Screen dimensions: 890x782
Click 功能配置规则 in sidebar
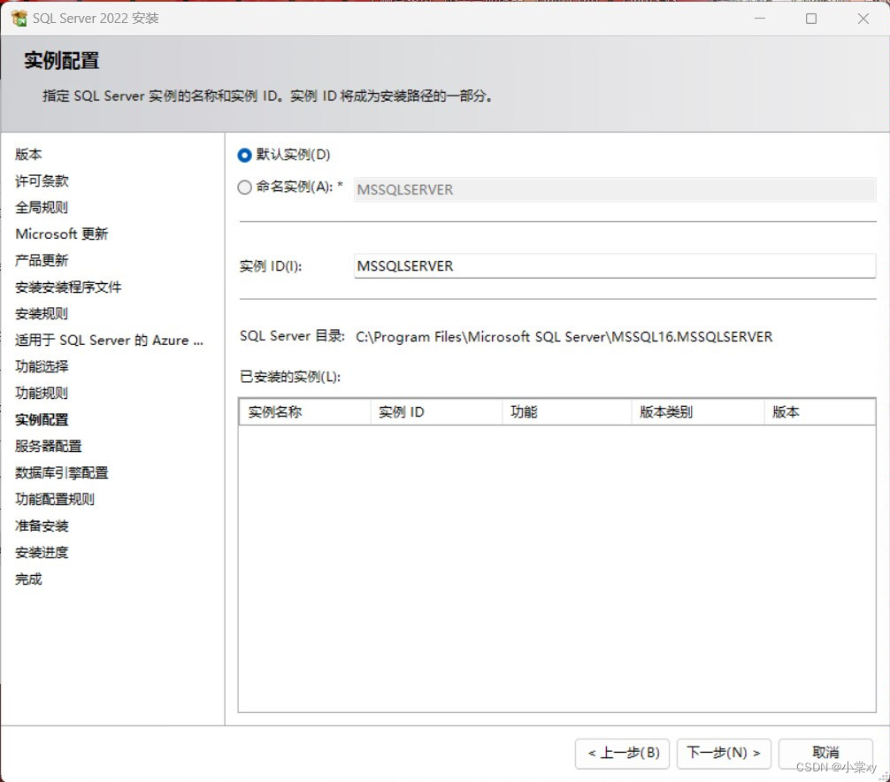(55, 500)
